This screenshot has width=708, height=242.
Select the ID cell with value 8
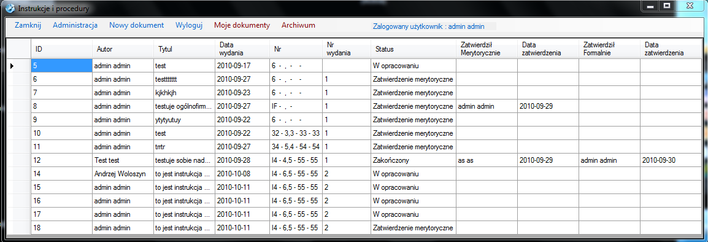point(61,106)
